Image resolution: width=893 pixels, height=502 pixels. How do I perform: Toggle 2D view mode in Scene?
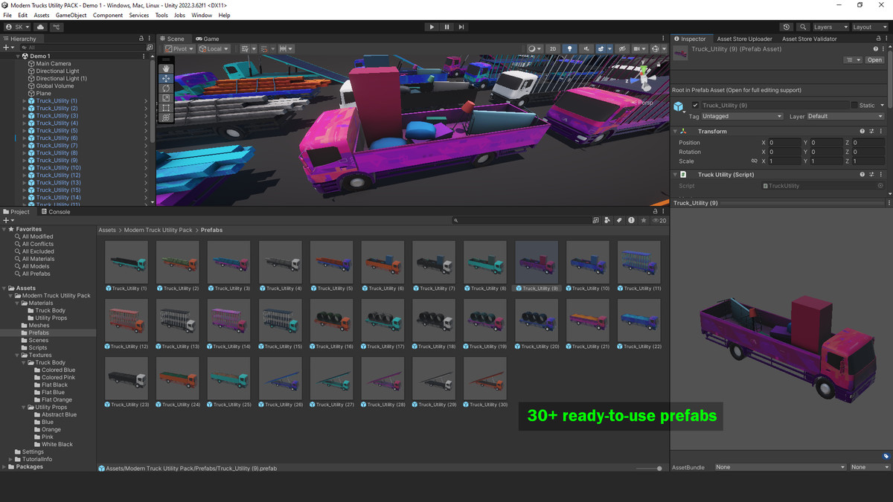tap(552, 49)
